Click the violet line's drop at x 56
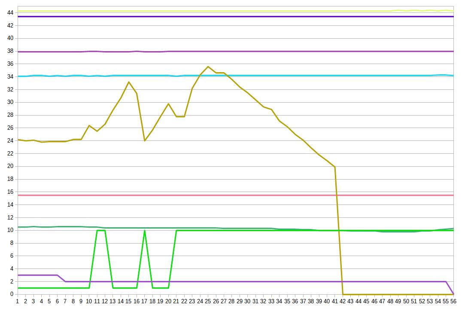 453,294
